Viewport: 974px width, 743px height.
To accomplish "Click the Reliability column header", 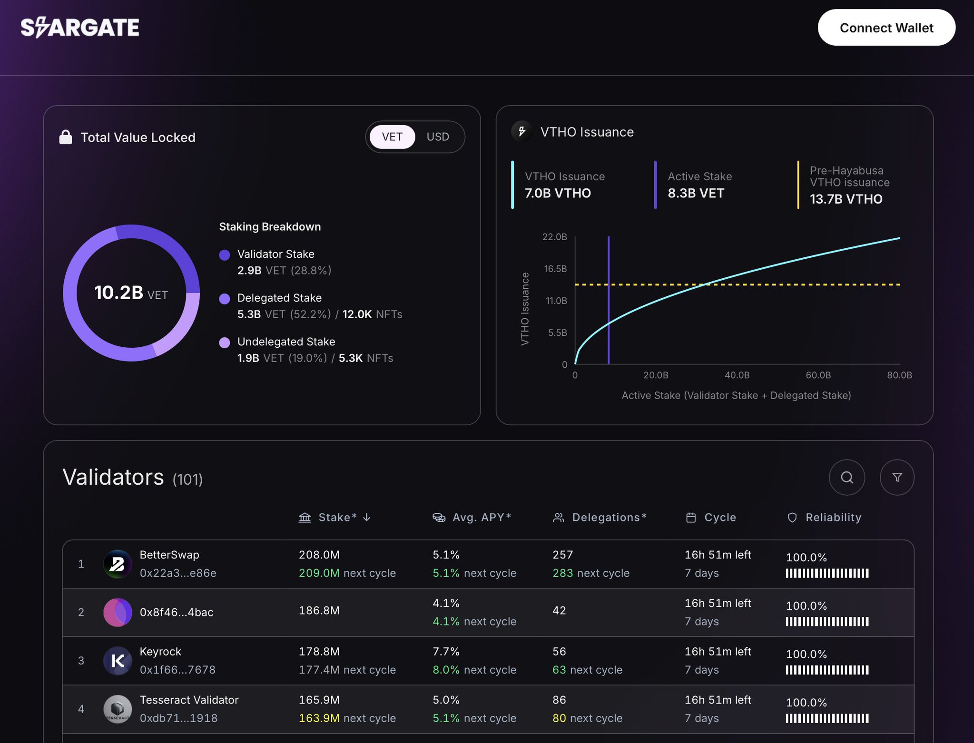I will click(x=833, y=518).
